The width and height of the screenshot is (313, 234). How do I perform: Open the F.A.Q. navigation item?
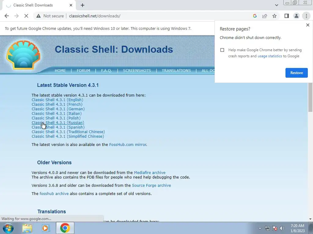click(x=106, y=71)
